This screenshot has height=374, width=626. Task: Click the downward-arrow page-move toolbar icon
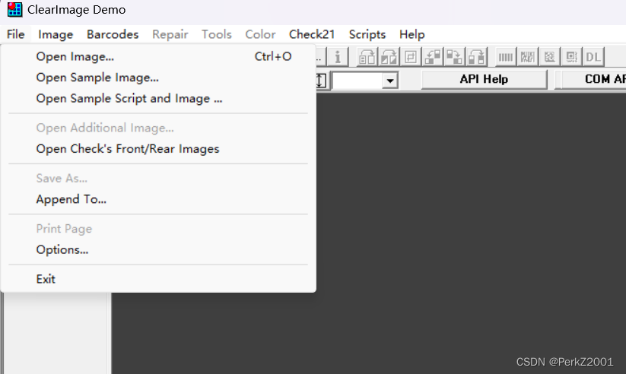[454, 57]
